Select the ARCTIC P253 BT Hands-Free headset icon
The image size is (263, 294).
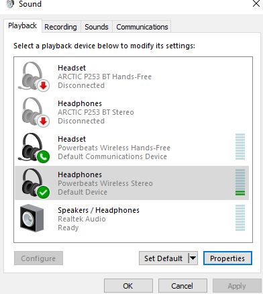(34, 77)
